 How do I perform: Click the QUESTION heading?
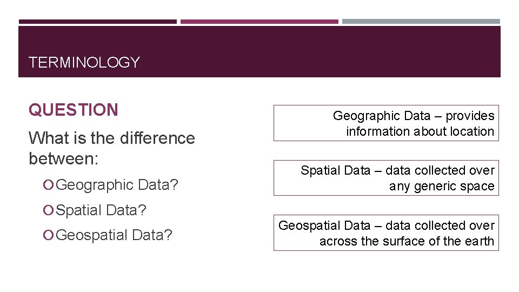point(73,110)
